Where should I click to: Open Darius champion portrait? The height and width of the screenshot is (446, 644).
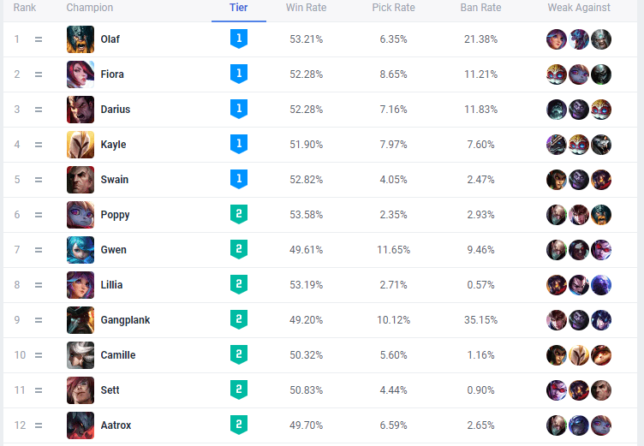tap(80, 110)
